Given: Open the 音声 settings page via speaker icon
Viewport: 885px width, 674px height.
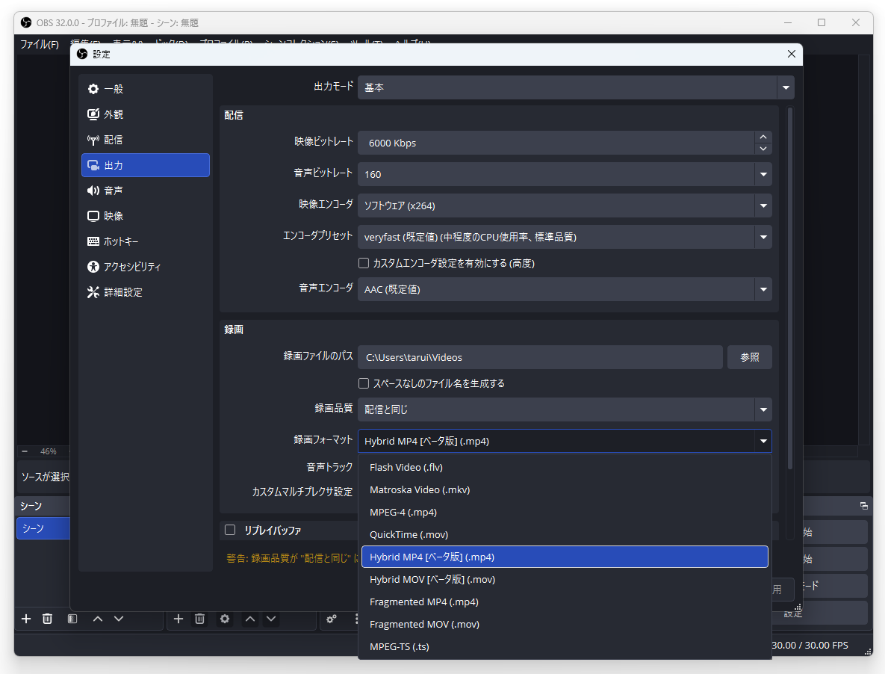Looking at the screenshot, I should [x=114, y=190].
